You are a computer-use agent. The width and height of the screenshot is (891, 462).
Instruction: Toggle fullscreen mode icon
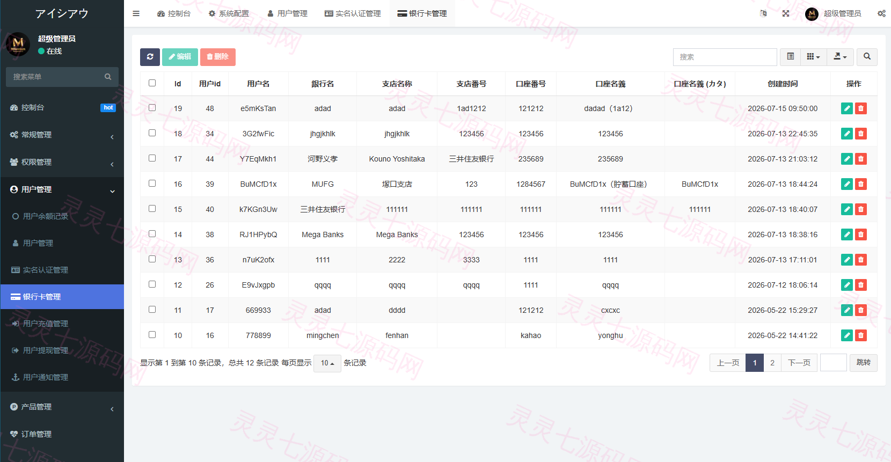point(786,13)
